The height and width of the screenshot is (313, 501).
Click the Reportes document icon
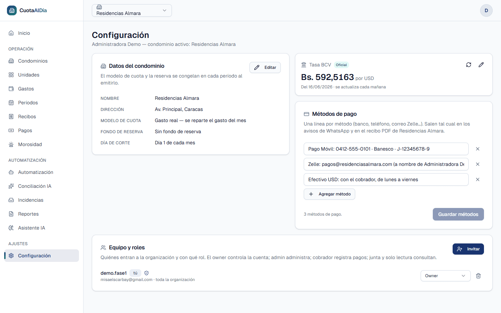point(11,214)
